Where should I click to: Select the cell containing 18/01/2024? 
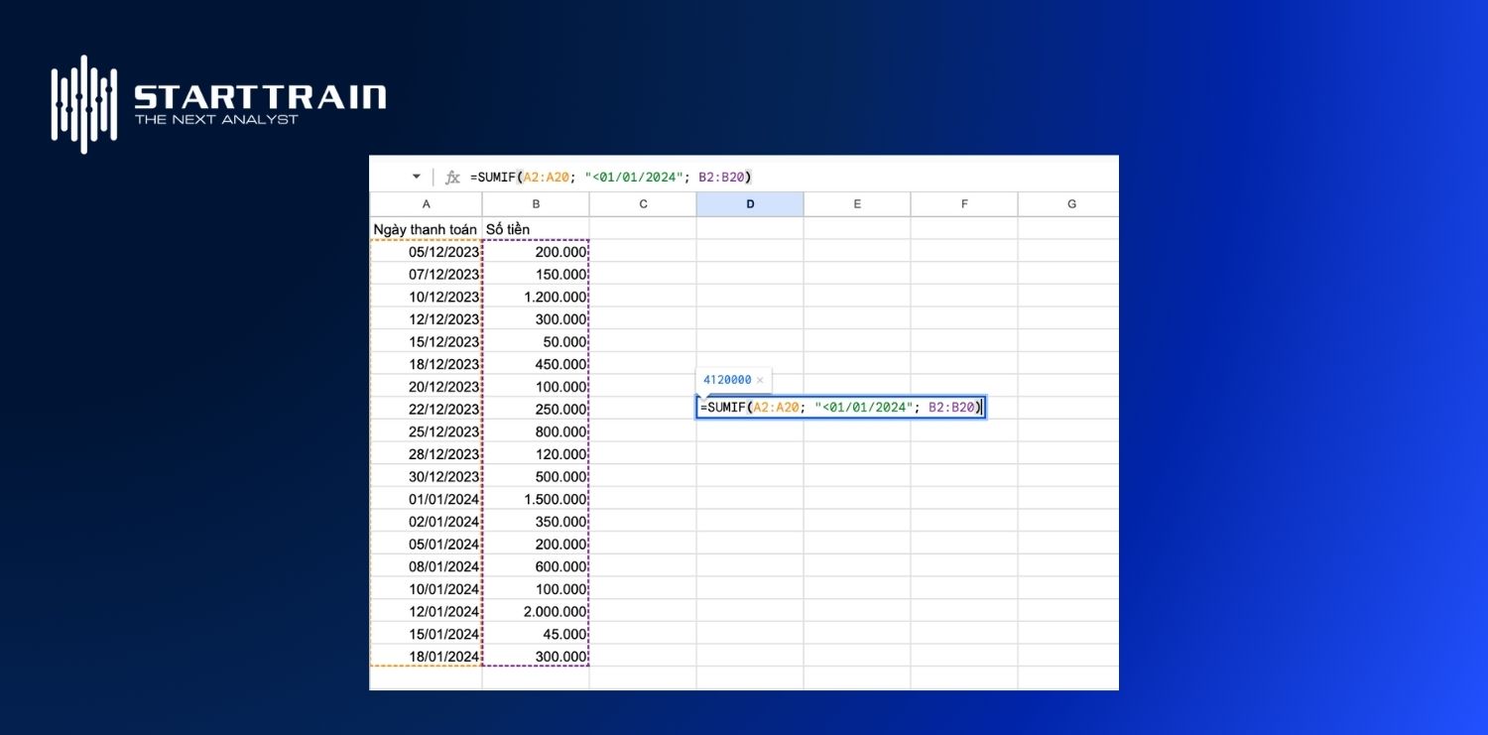click(x=426, y=656)
